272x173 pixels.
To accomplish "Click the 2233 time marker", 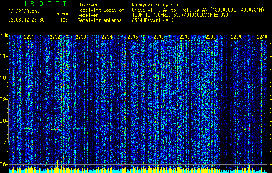I will point(81,37).
